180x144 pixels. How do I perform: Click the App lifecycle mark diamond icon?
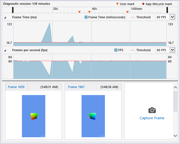coord(143,4)
